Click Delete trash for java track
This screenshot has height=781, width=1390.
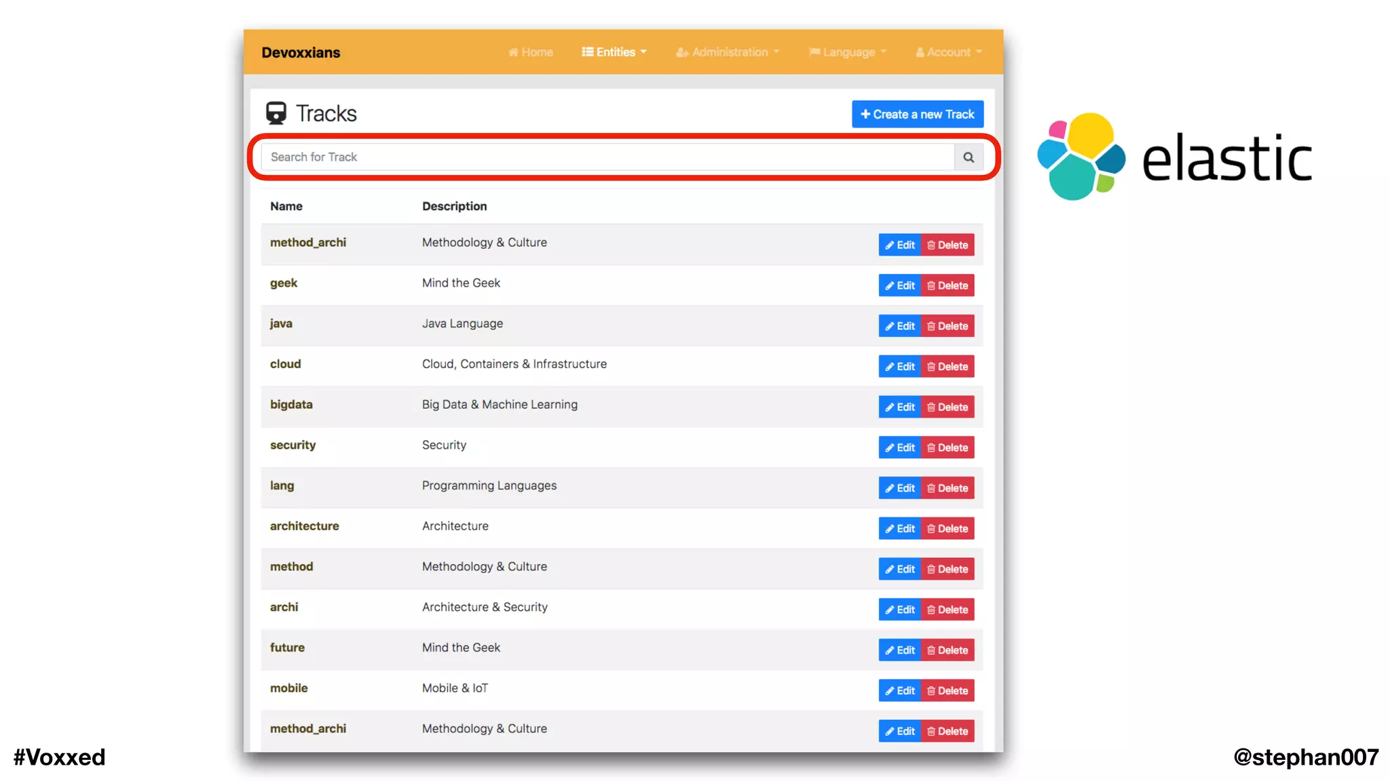coord(947,326)
